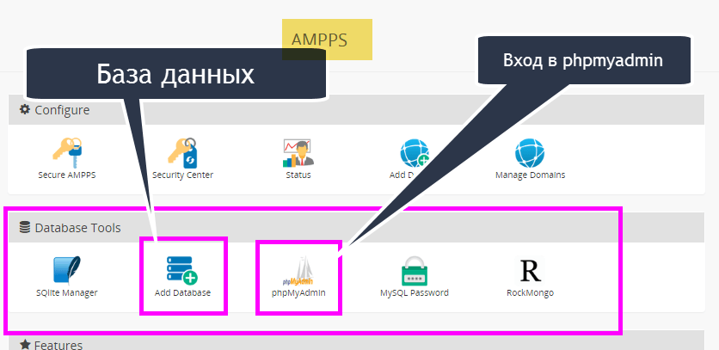Open the Status chart icon
Image resolution: width=719 pixels, height=350 pixels.
pyautogui.click(x=298, y=153)
